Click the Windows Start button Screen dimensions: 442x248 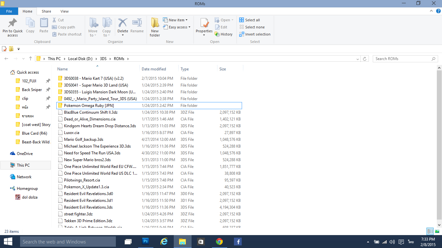pos(8,242)
